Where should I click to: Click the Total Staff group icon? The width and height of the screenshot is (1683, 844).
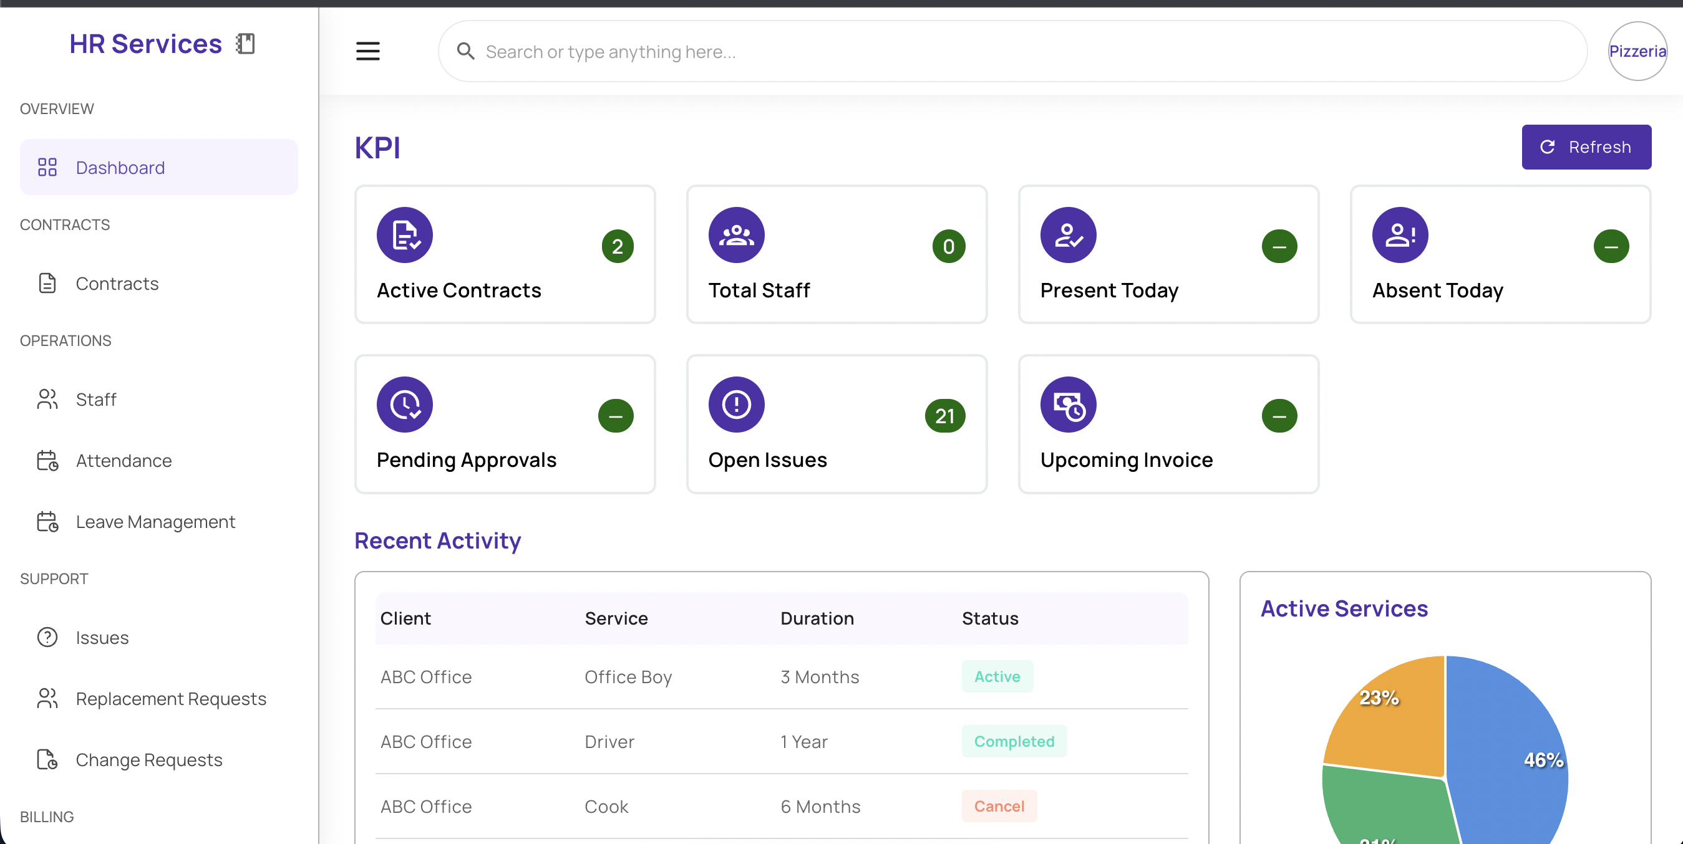click(x=736, y=235)
